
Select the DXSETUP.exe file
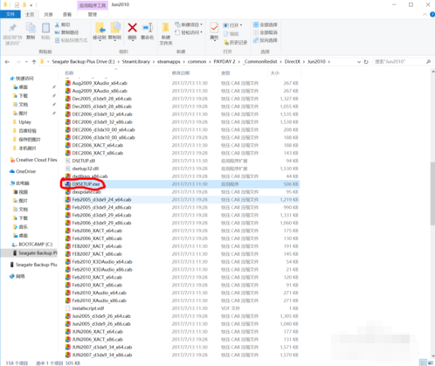[x=182, y=184]
